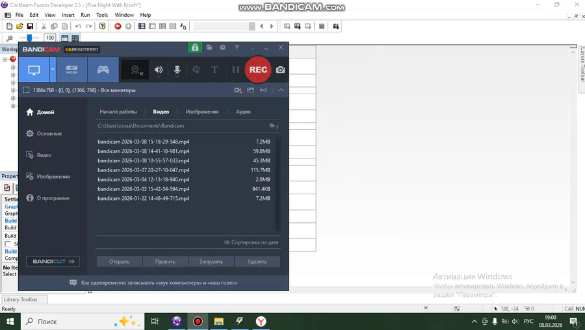Toggle text overlay T icon
Viewport: 585px width, 330px height.
(214, 70)
